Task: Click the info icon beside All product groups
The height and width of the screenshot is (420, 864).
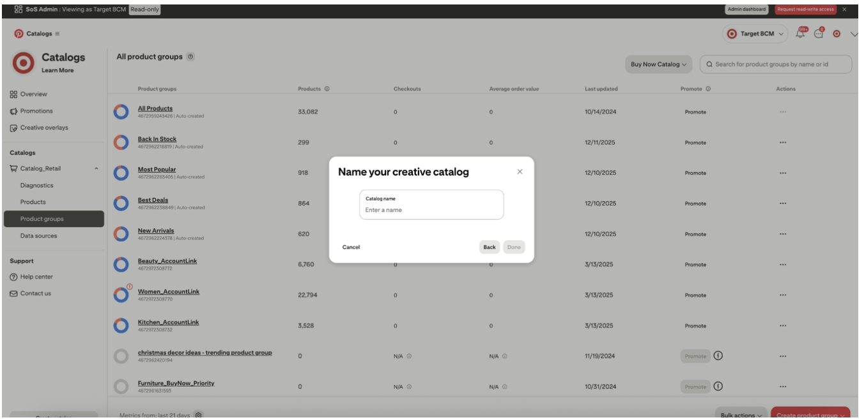Action: [191, 57]
